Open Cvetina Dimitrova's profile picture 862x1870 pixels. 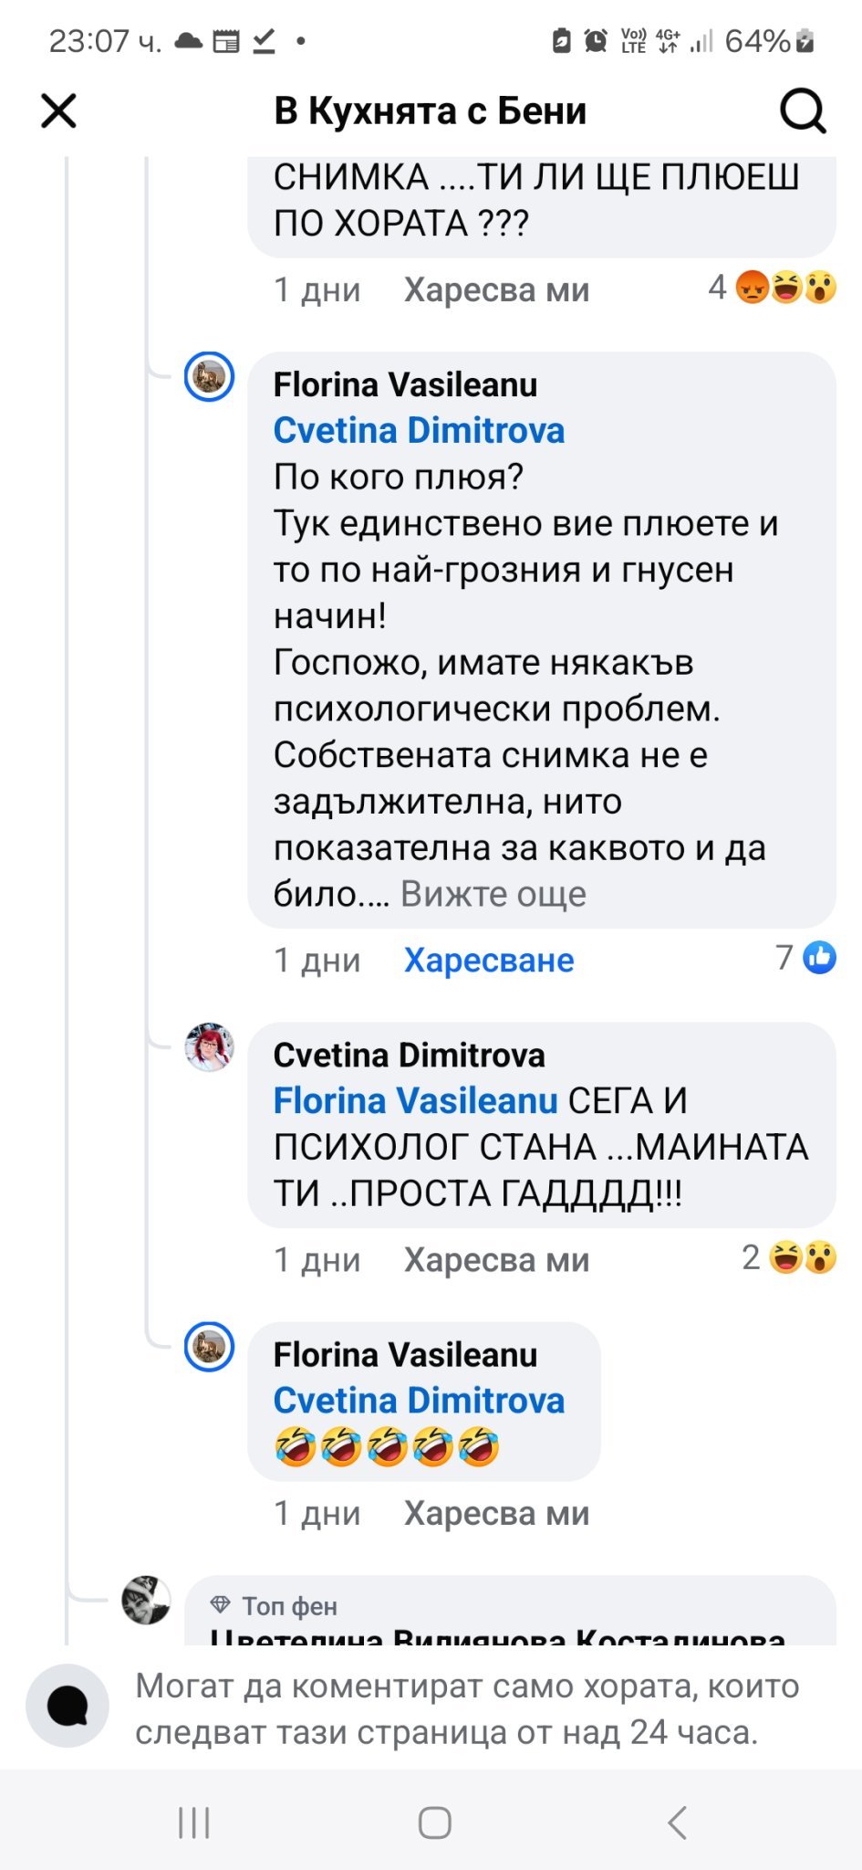tap(210, 1046)
